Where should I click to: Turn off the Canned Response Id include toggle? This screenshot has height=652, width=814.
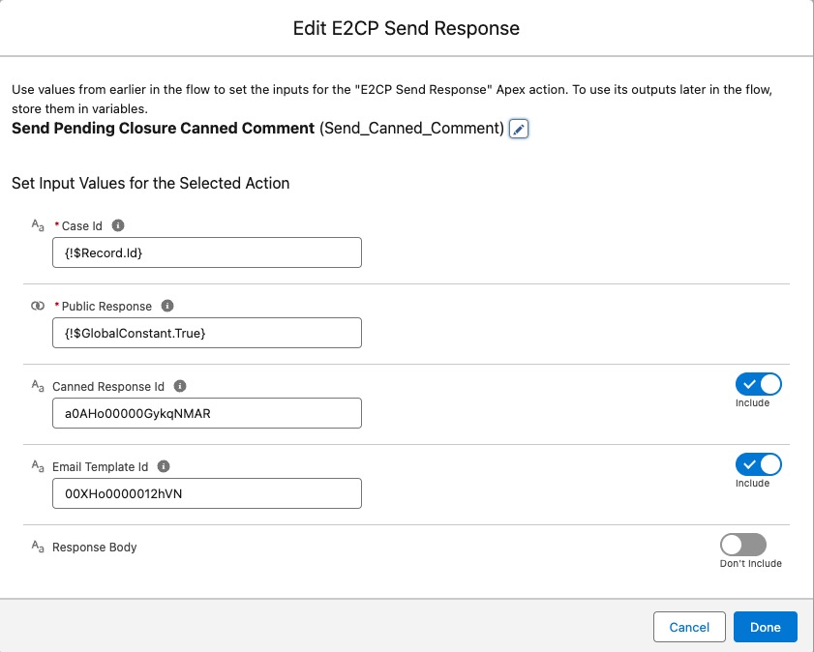tap(759, 384)
